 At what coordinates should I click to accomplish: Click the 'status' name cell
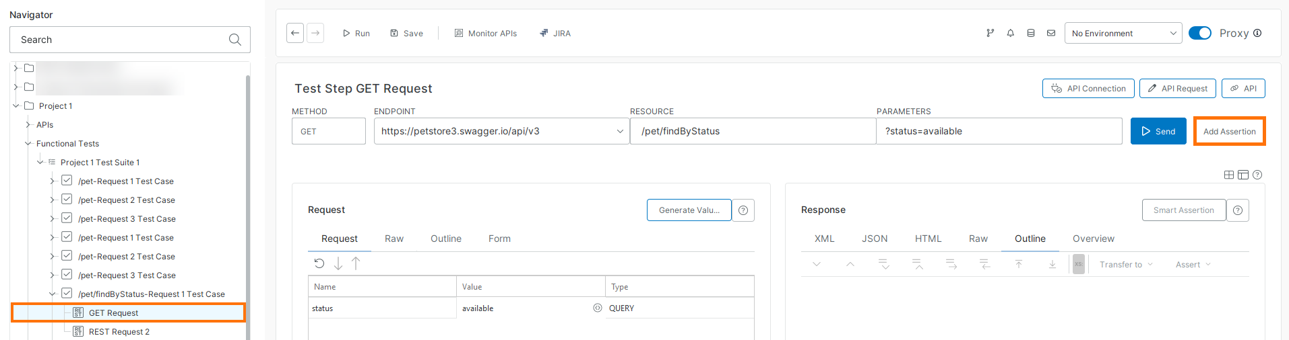(382, 308)
